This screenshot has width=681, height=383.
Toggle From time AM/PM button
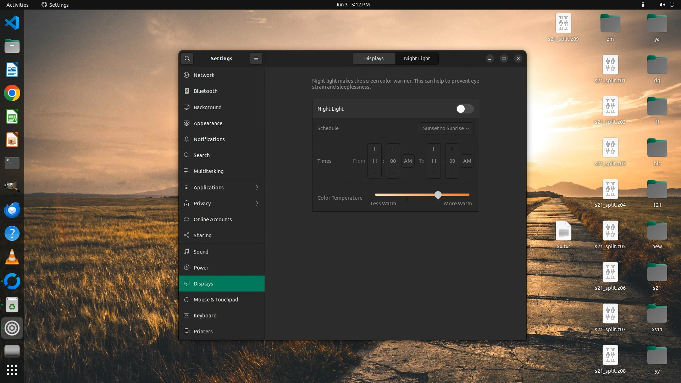click(x=408, y=161)
